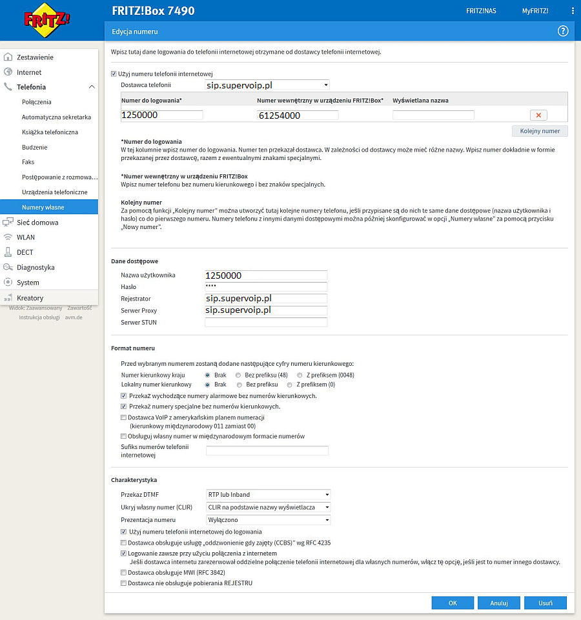Toggle 'Logowanie zawsze przy użyciu połączenia z internetem'
The image size is (581, 620).
pos(123,553)
